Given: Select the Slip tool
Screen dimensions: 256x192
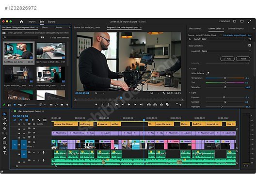Looking at the screenshot, I should (x=4, y=133).
